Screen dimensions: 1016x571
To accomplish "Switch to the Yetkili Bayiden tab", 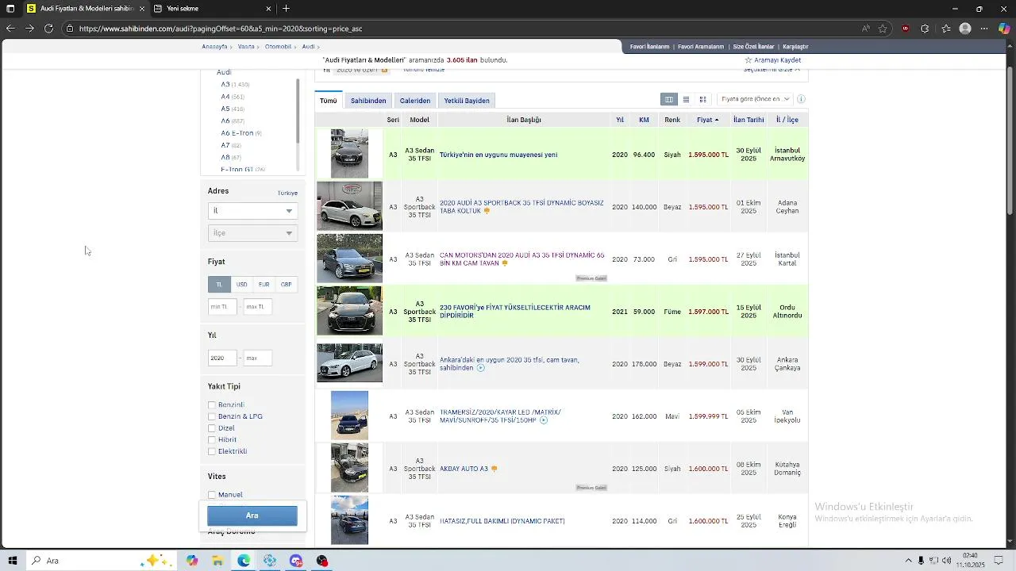I will pos(467,101).
